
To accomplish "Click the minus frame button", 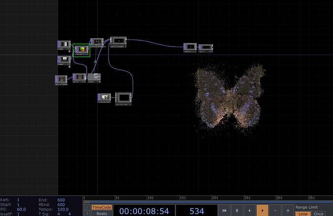I will pos(275,210).
